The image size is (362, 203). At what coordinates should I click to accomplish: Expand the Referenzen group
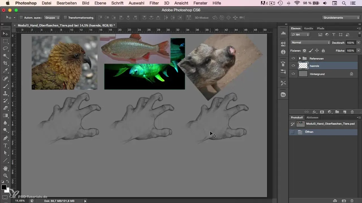(x=299, y=58)
